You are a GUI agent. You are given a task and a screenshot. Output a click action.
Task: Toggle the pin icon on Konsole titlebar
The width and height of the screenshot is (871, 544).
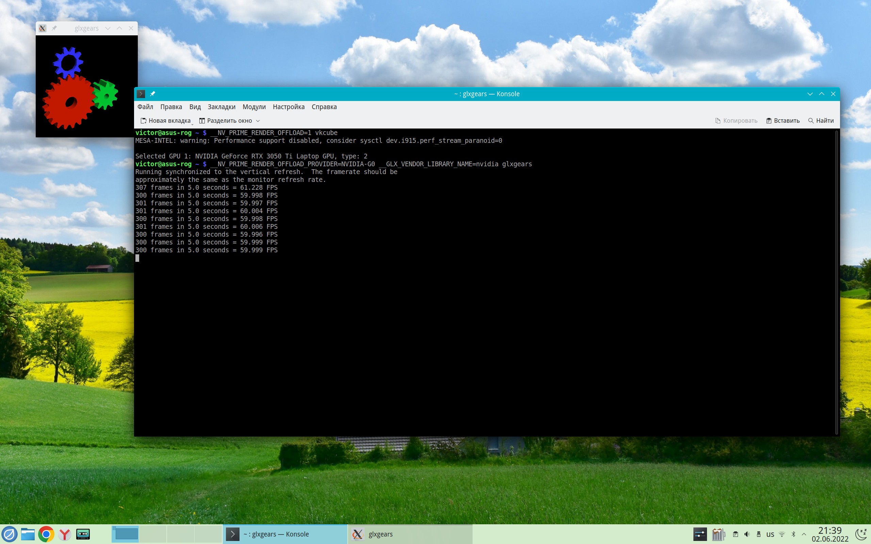pyautogui.click(x=153, y=94)
